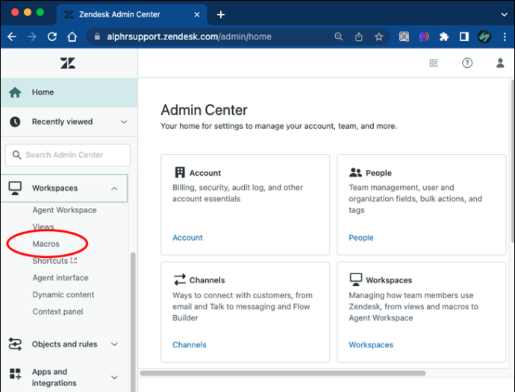Click the browser forward arrow

(x=32, y=37)
